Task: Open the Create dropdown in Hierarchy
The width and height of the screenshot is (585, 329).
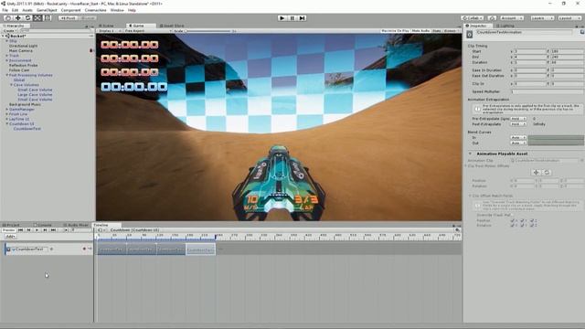Action: (9, 30)
